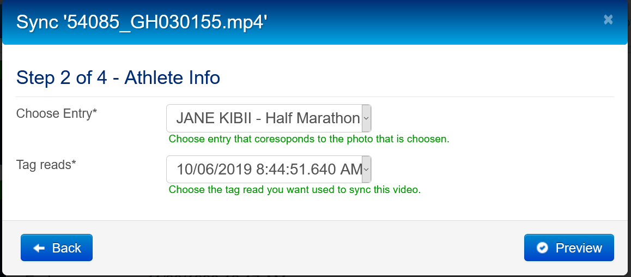Screen dimensions: 631x277
Task: Click the left arrow icon on Back
Action: coord(39,248)
